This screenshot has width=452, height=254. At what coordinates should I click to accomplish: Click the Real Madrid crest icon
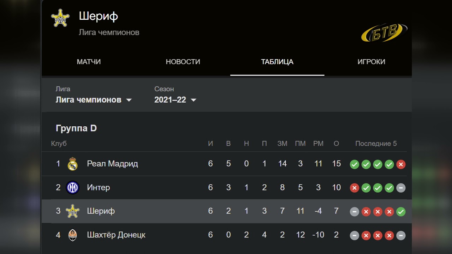click(x=72, y=164)
